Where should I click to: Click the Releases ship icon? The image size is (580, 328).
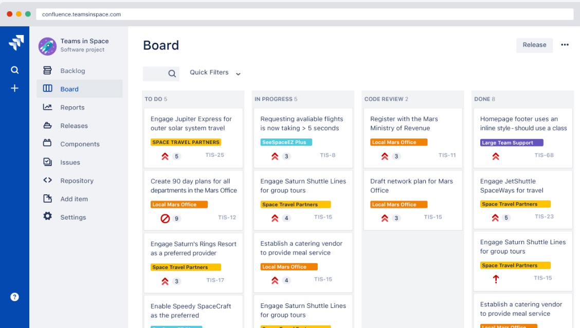tap(47, 125)
